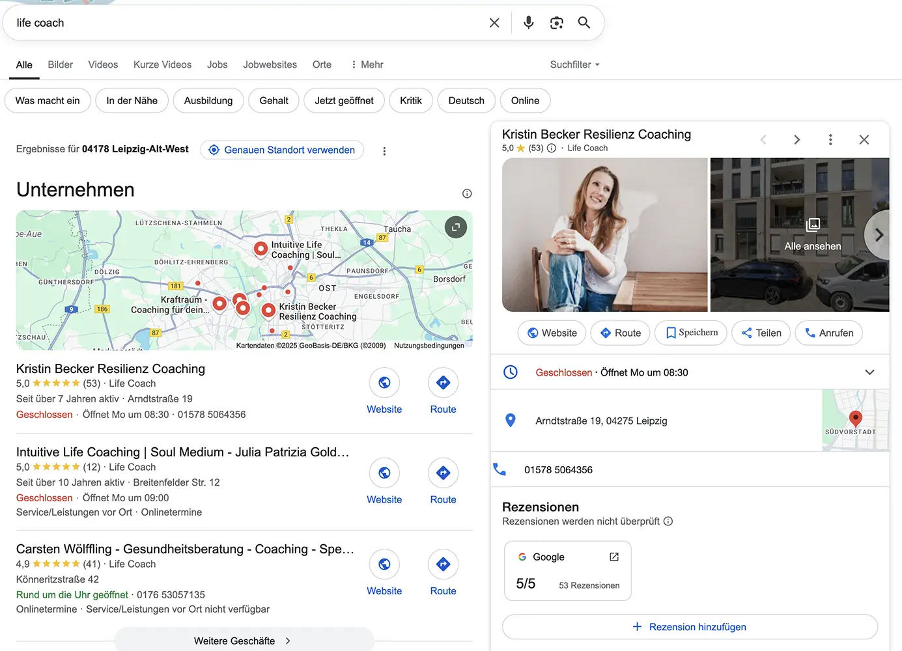Click the phone icon beside 01578 5064356

500,469
